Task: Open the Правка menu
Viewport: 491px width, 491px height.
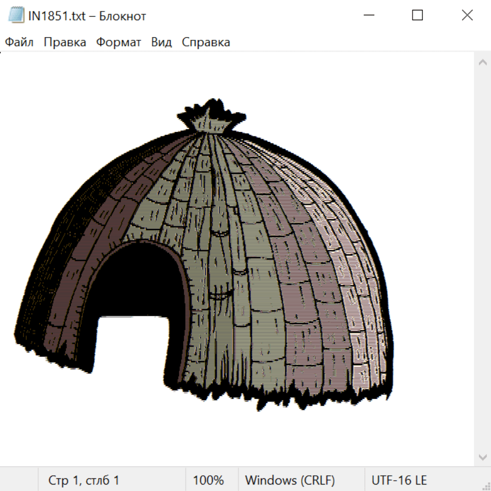Action: point(65,43)
